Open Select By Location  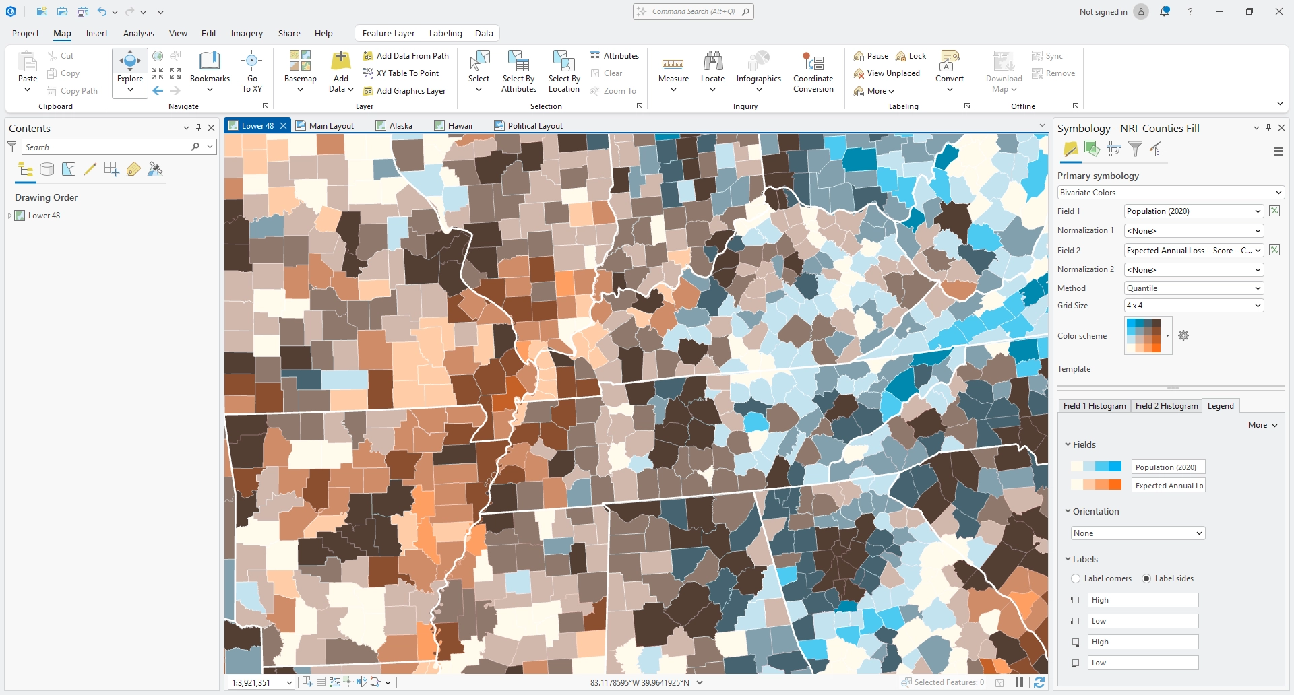(563, 71)
